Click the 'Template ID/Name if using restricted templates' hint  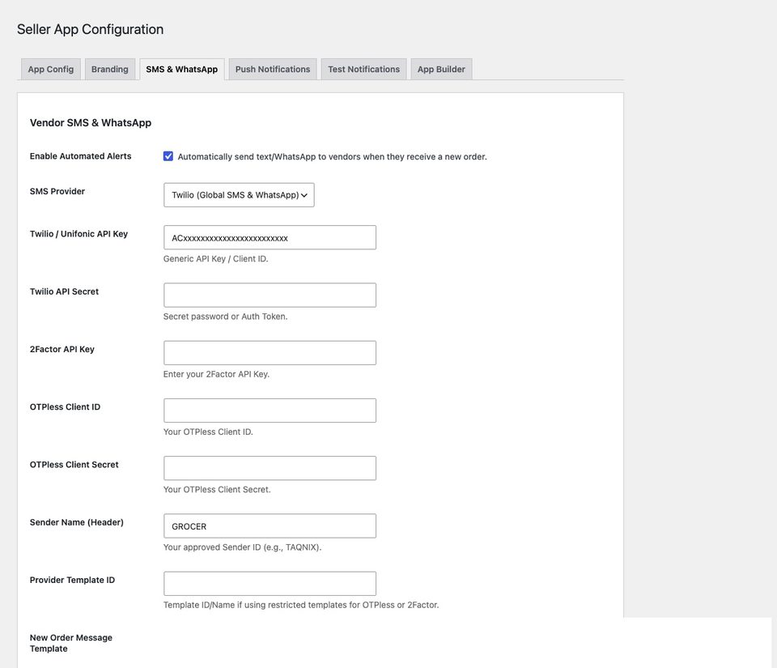click(301, 605)
